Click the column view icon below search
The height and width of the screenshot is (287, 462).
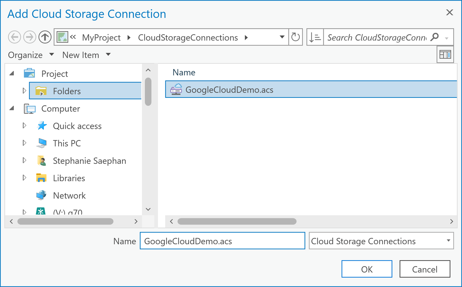(445, 54)
